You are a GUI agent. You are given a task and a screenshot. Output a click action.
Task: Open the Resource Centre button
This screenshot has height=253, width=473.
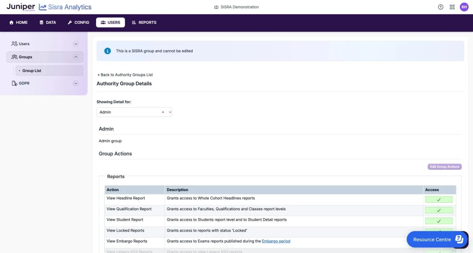(437, 239)
